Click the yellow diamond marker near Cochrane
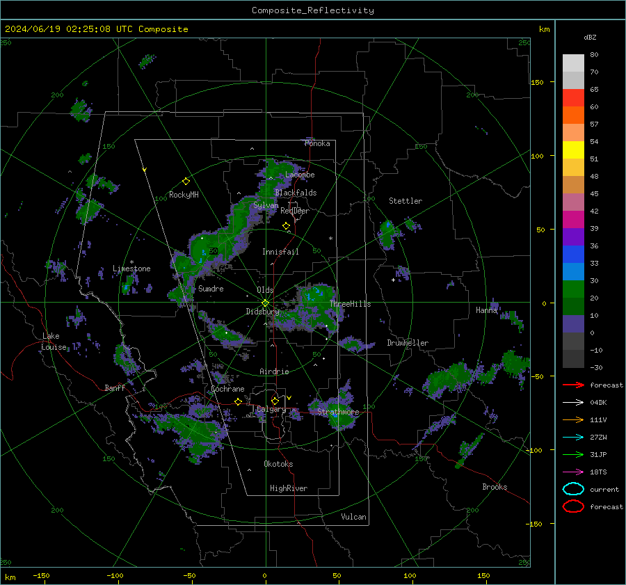This screenshot has height=585, width=626. pyautogui.click(x=239, y=402)
